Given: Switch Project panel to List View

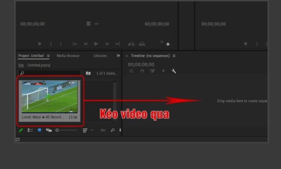Looking at the screenshot, I should pos(30,130).
